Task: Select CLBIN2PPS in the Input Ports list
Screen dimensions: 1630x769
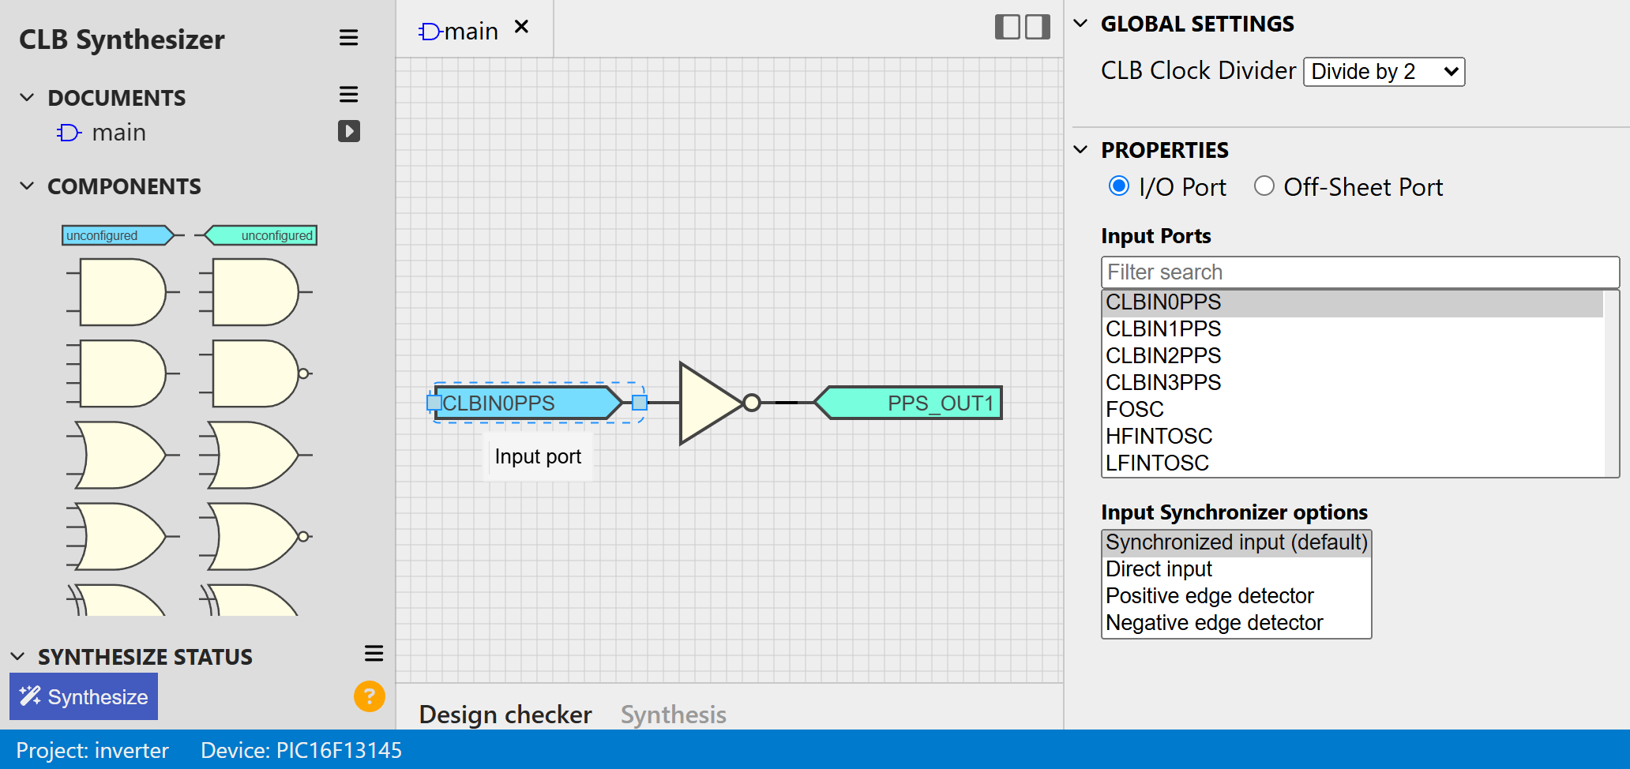Action: point(1352,356)
